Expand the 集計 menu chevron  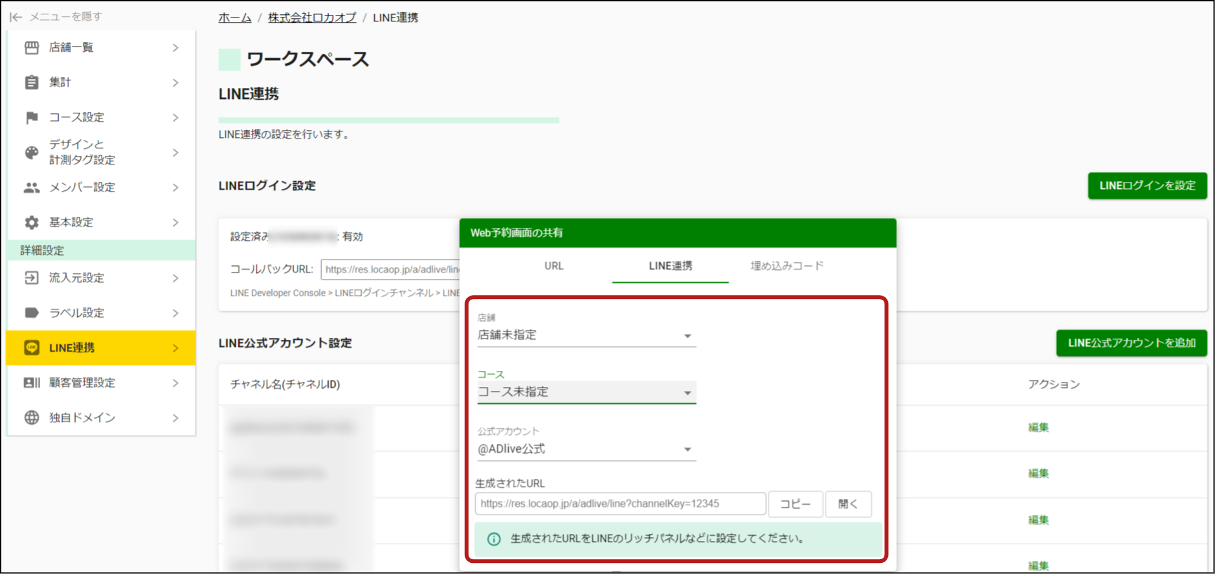(175, 82)
